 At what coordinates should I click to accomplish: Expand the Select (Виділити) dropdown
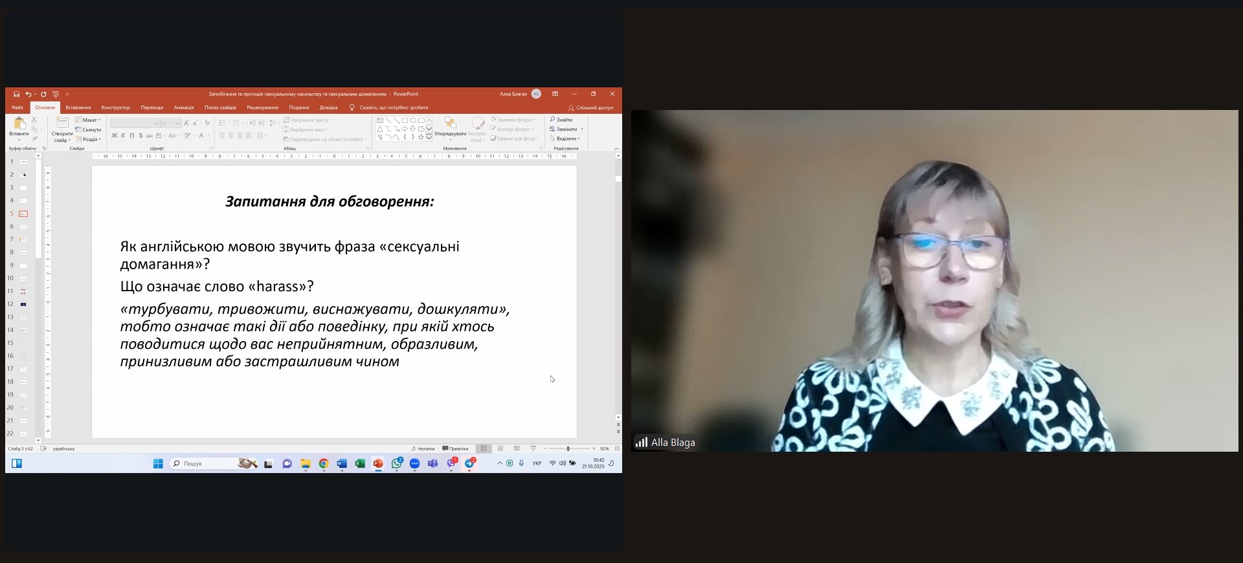(565, 138)
